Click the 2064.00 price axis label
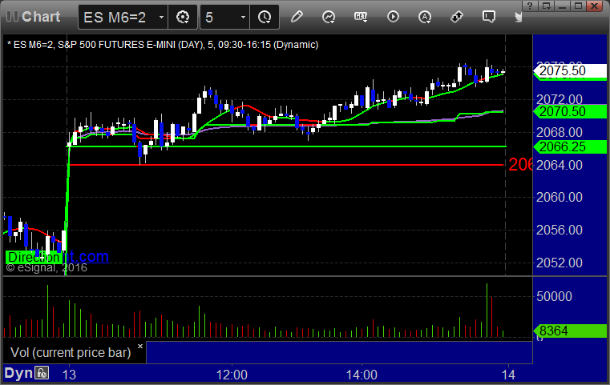Screen dimensions: 610x385 [x=559, y=165]
